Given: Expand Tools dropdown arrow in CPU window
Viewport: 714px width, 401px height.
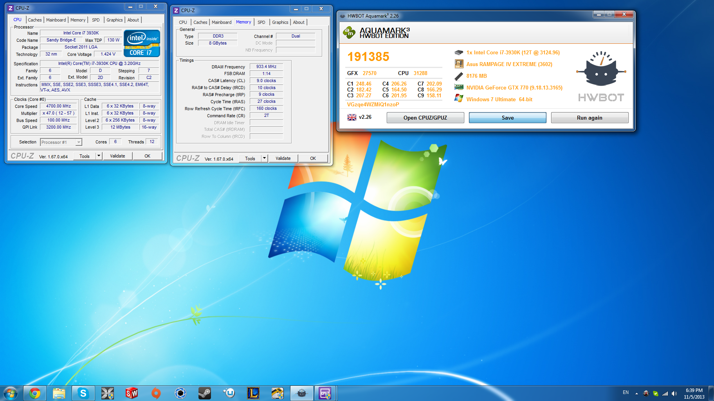Looking at the screenshot, I should tap(99, 156).
